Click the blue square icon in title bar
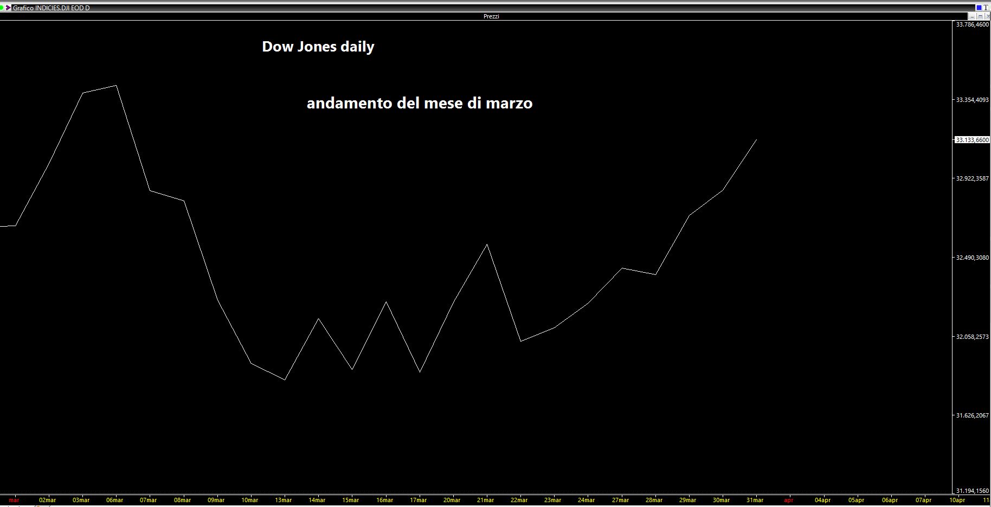This screenshot has height=507, width=991. tap(979, 8)
